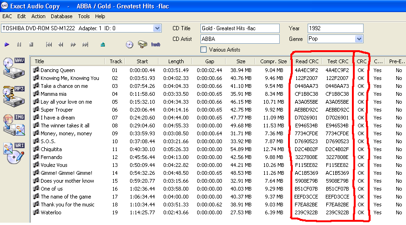This screenshot has height=225, width=406.
Task: Click the MP3 compressed copy icon
Action: (x=13, y=95)
